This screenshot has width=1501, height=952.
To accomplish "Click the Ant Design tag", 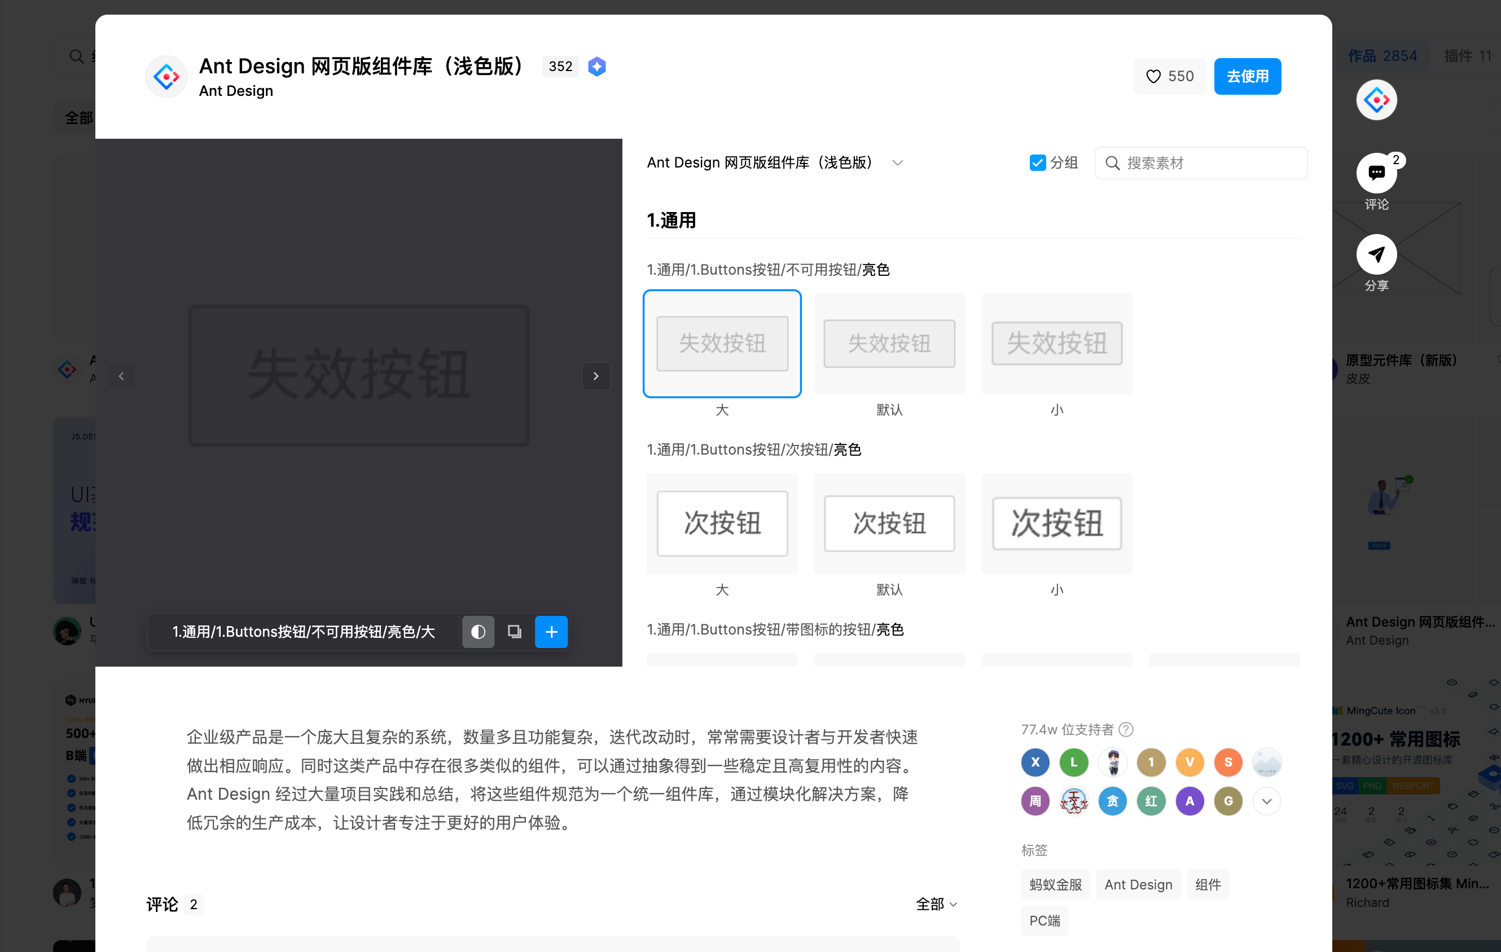I will 1138,884.
